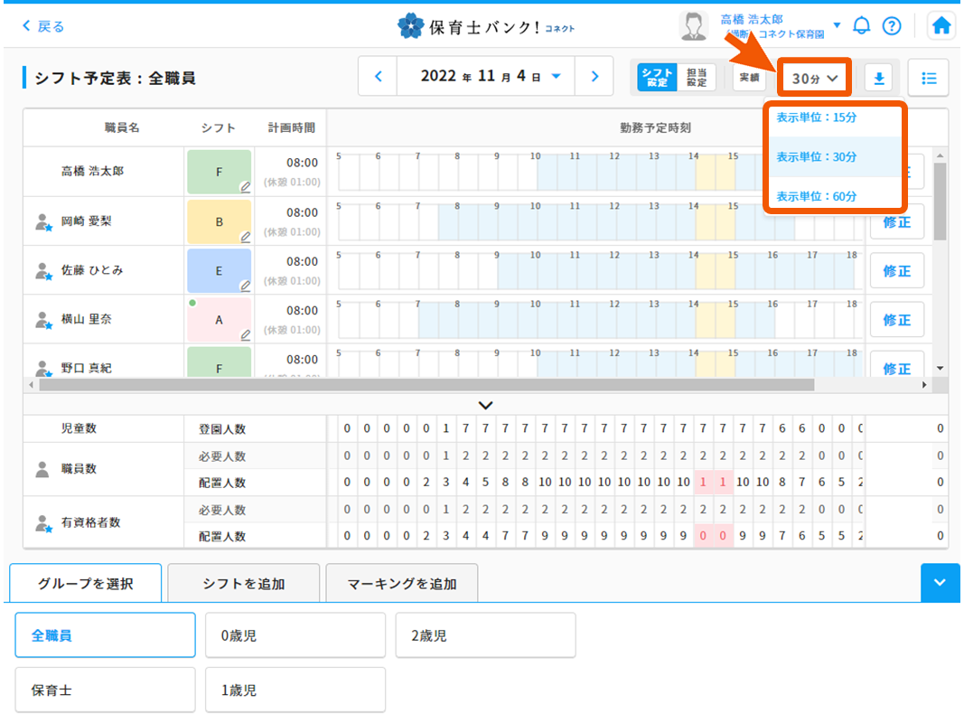Image resolution: width=964 pixels, height=723 pixels.
Task: Select 表示単位：15分 from the menu
Action: [832, 117]
